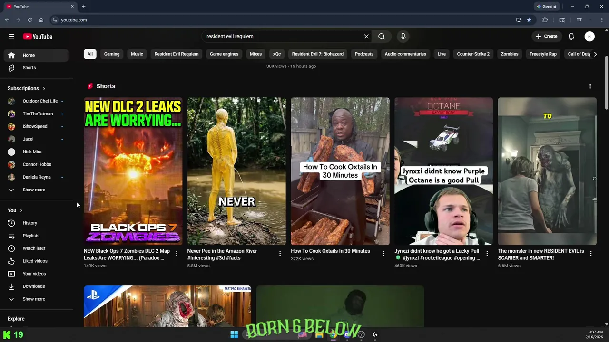The width and height of the screenshot is (609, 342).
Task: Open Your videos
Action: point(36,274)
